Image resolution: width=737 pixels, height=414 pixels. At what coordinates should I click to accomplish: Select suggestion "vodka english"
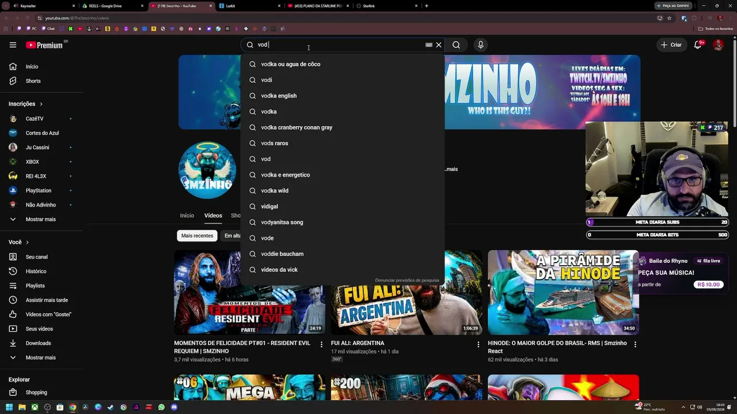click(x=343, y=96)
